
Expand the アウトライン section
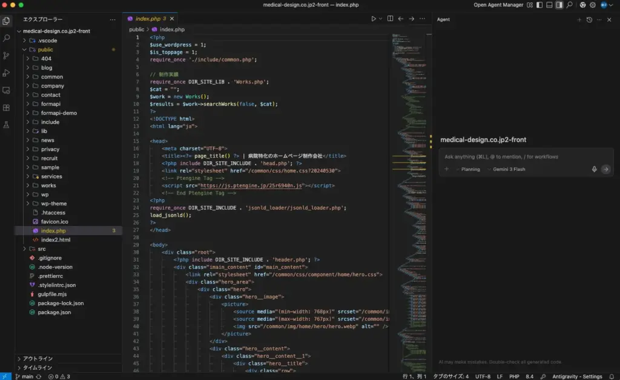(x=38, y=358)
